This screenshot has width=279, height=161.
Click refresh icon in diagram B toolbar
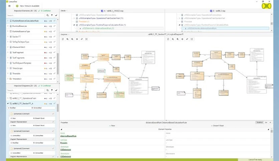168,39
